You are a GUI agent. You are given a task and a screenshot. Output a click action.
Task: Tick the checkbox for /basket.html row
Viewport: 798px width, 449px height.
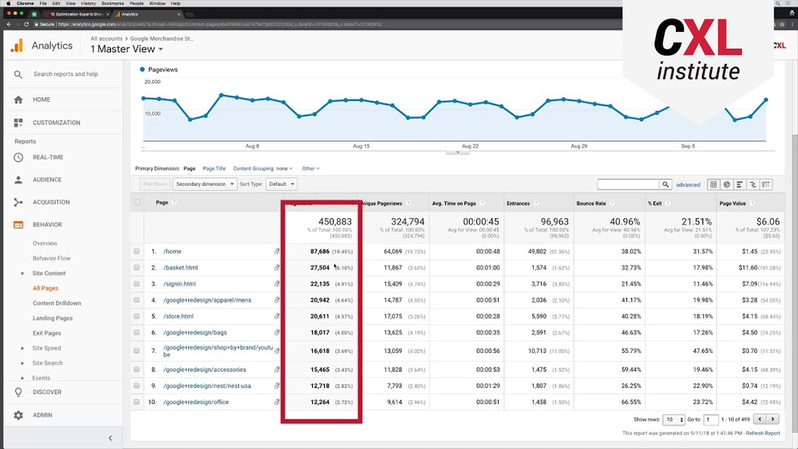pos(137,268)
